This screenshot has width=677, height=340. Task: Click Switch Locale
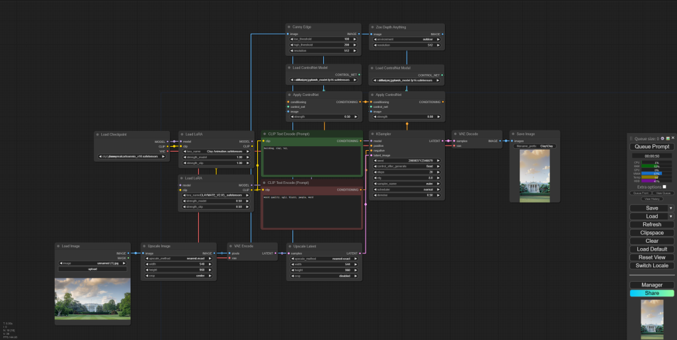[651, 266]
